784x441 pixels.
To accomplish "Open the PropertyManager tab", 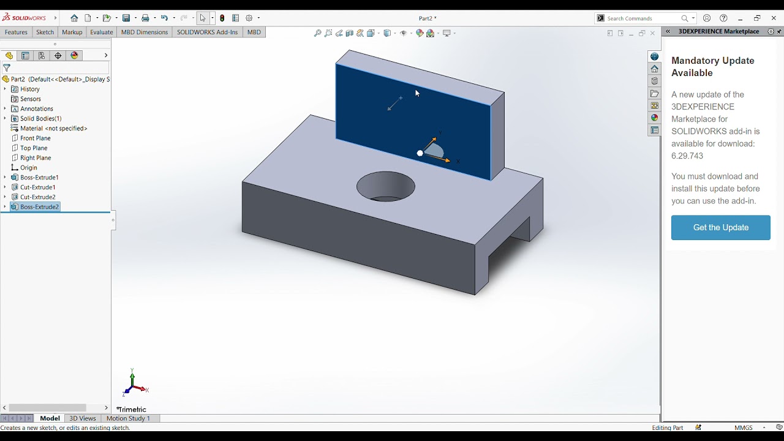I will coord(25,56).
